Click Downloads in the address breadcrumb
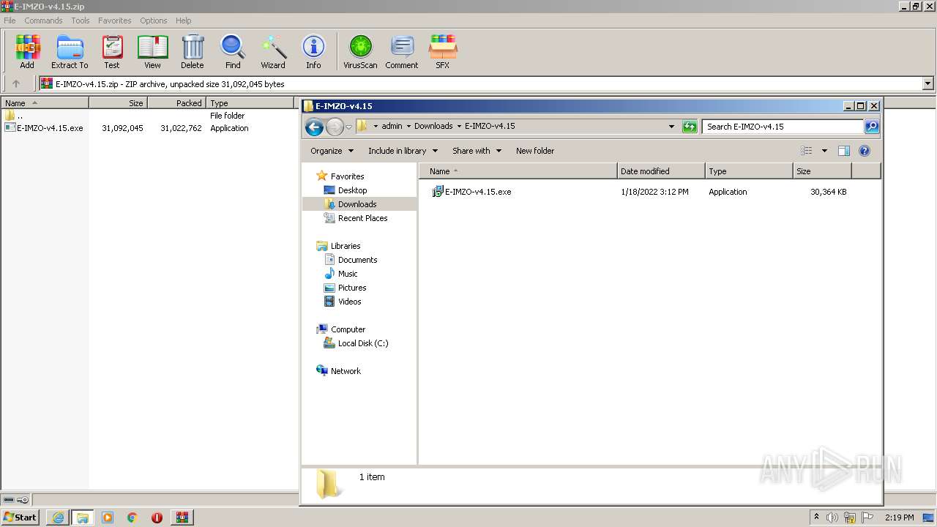The width and height of the screenshot is (937, 527). tap(433, 126)
